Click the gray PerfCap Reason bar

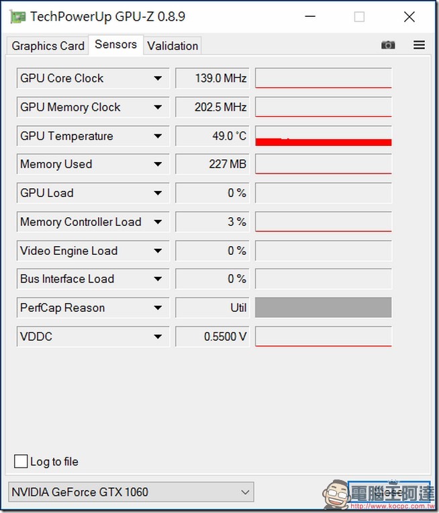324,307
